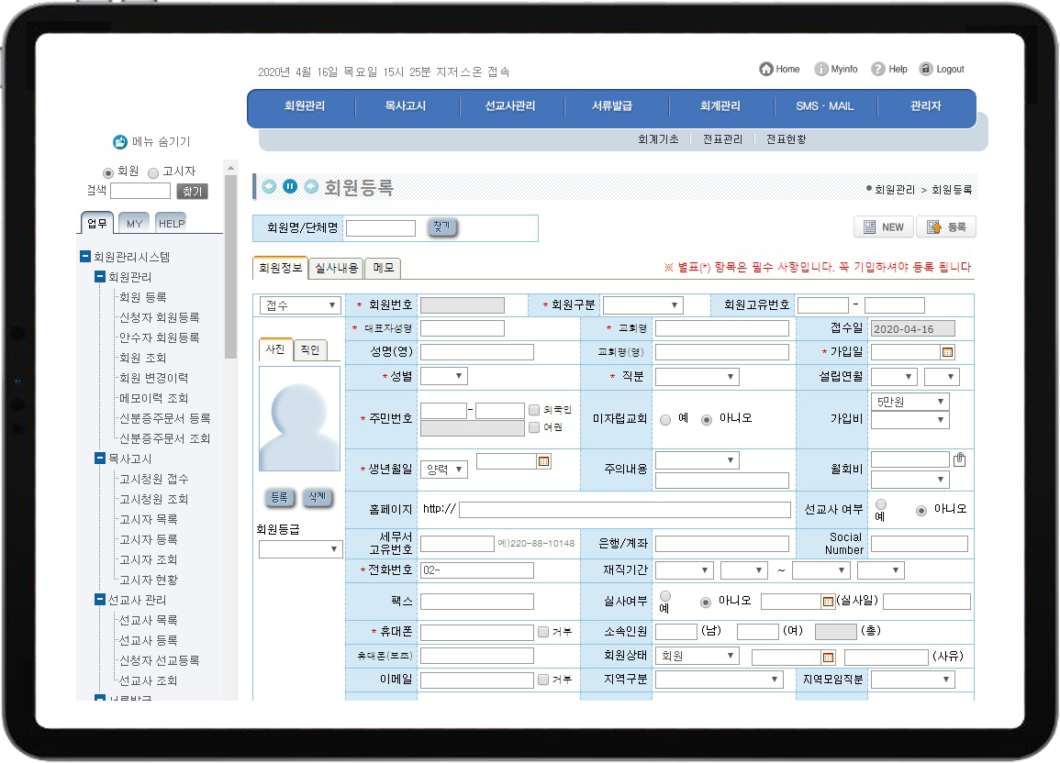Image resolution: width=1060 pixels, height=763 pixels.
Task: Select the 고시자 radio button
Action: coord(153,172)
